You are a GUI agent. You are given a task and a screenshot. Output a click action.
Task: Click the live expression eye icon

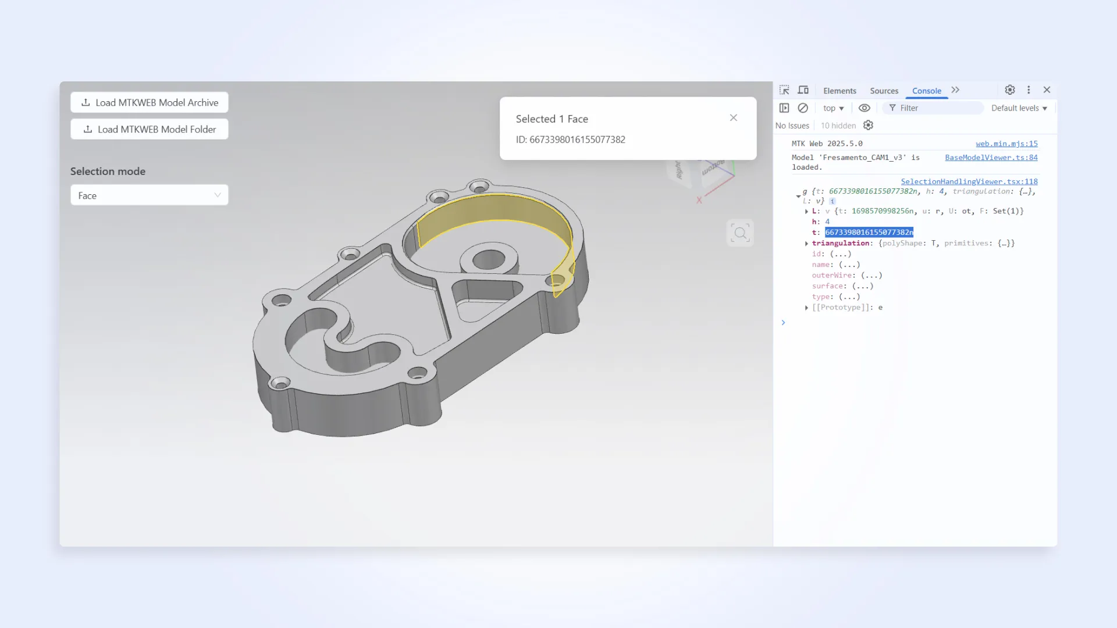(865, 108)
